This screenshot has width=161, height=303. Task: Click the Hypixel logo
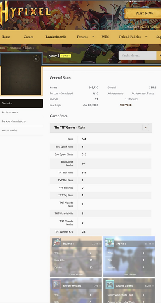26,12
